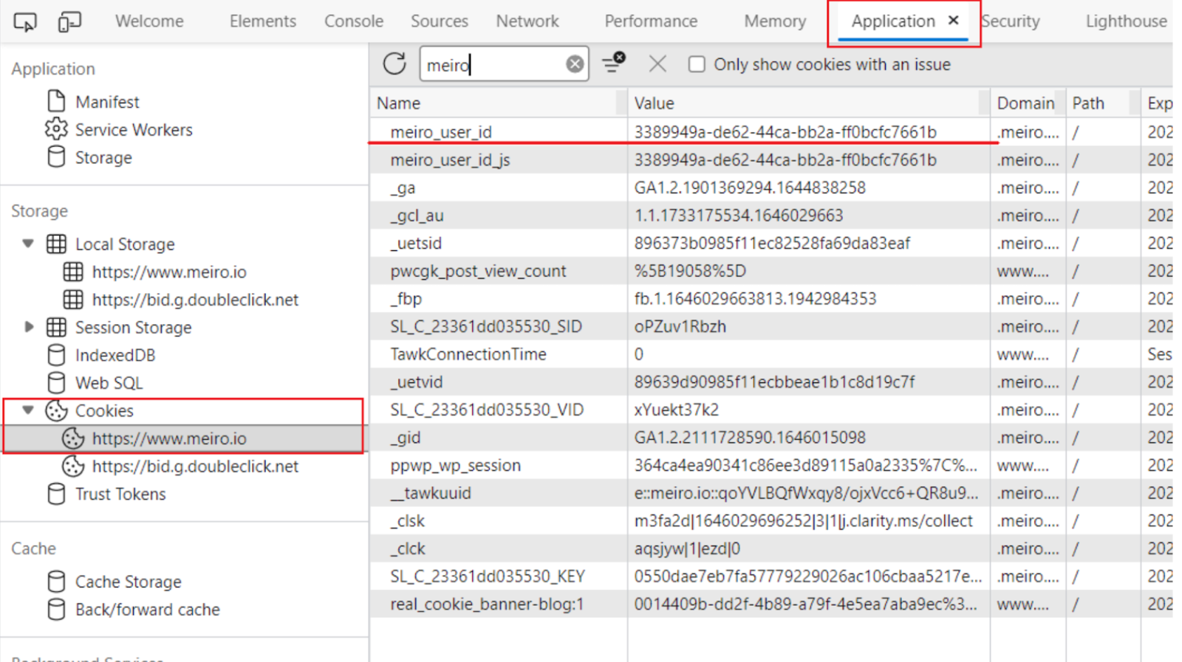Viewport: 1182px width, 662px height.
Task: Select the _gid cookie row
Action: (x=771, y=438)
